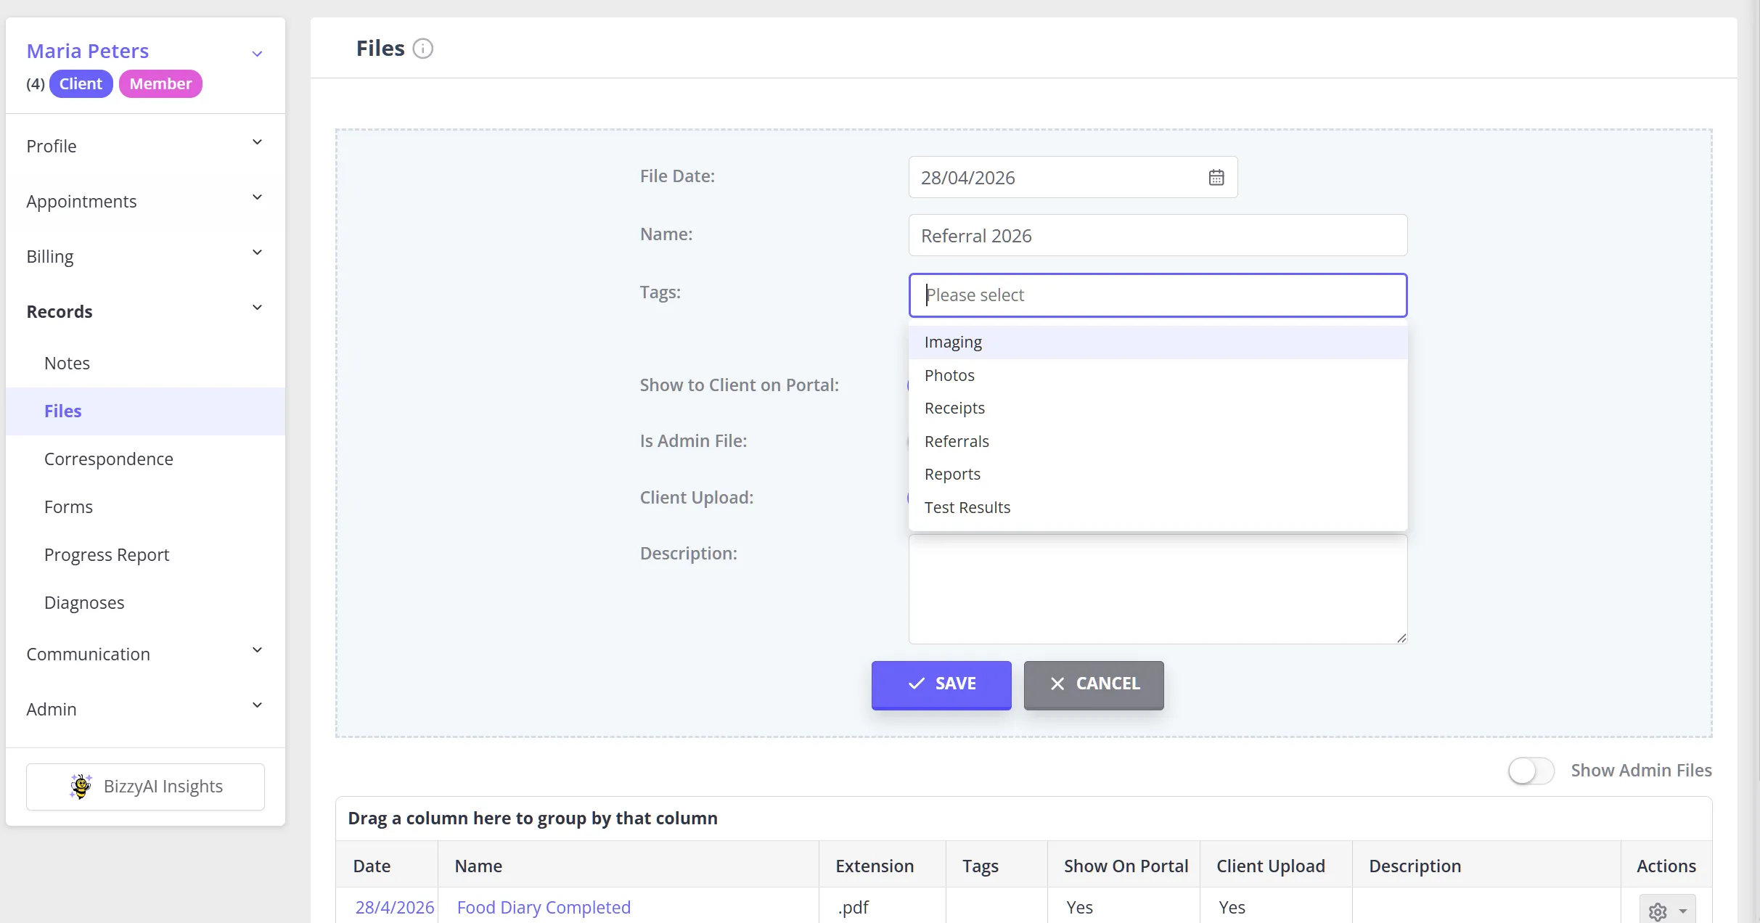
Task: Open Forms under Records
Action: click(x=145, y=506)
